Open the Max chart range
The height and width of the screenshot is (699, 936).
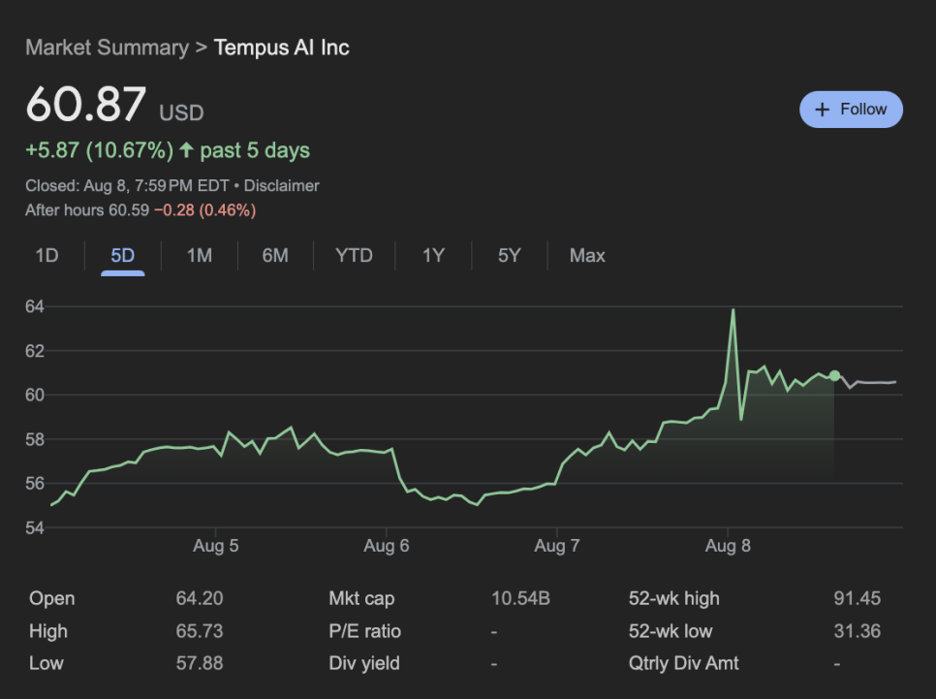(587, 256)
